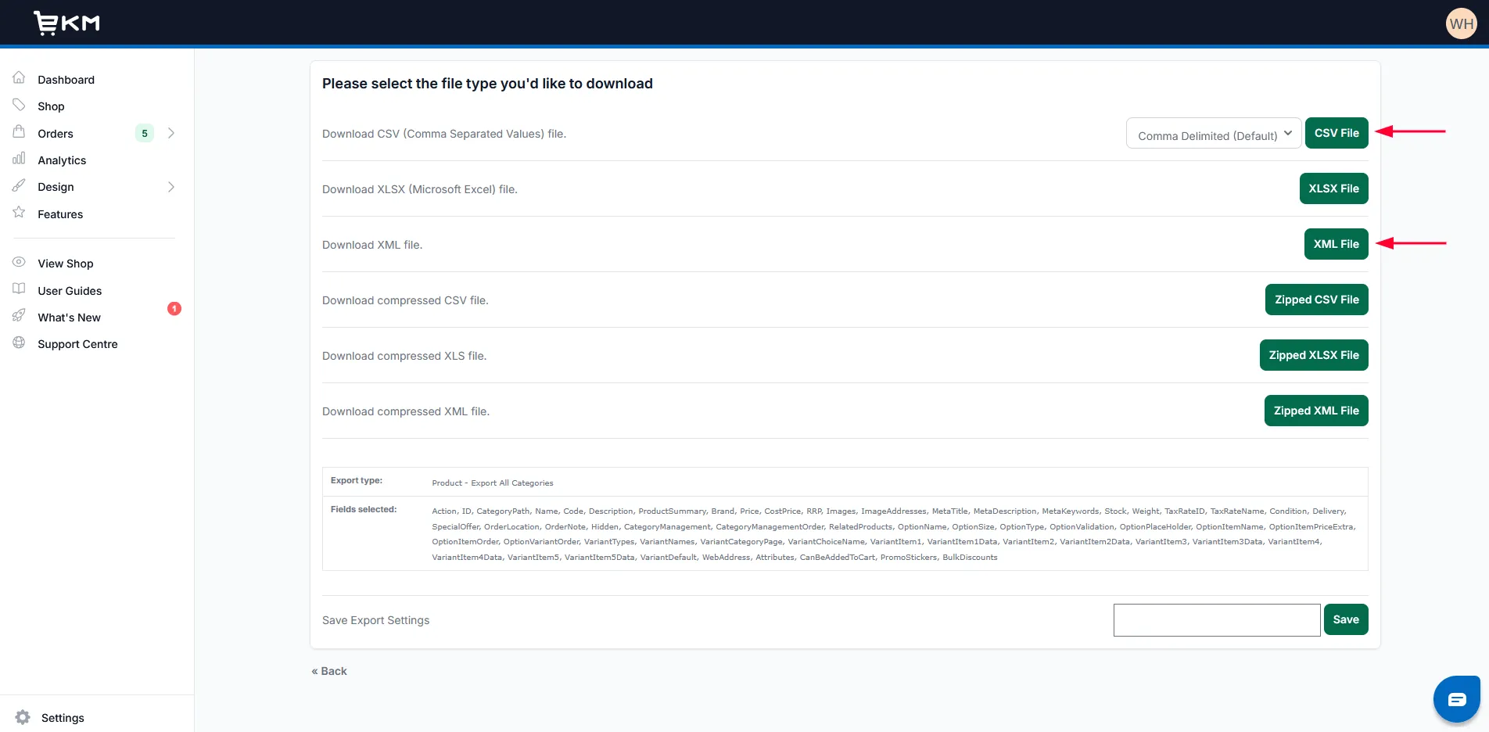Image resolution: width=1489 pixels, height=732 pixels.
Task: Click 'Product - Export All Categories' text
Action: coord(493,483)
